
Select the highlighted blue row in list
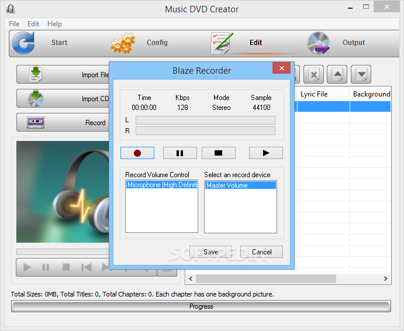click(343, 106)
